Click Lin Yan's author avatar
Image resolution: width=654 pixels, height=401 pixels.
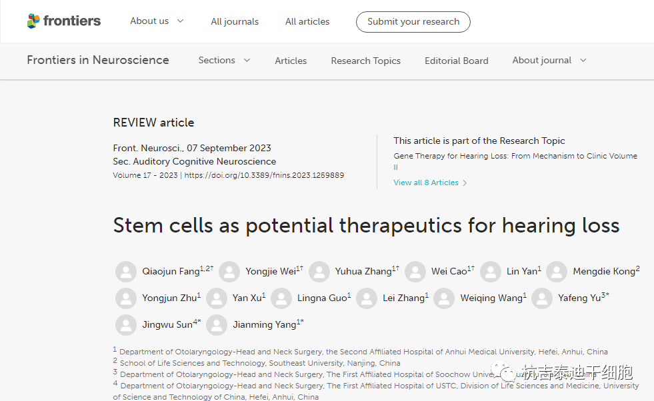pos(491,272)
